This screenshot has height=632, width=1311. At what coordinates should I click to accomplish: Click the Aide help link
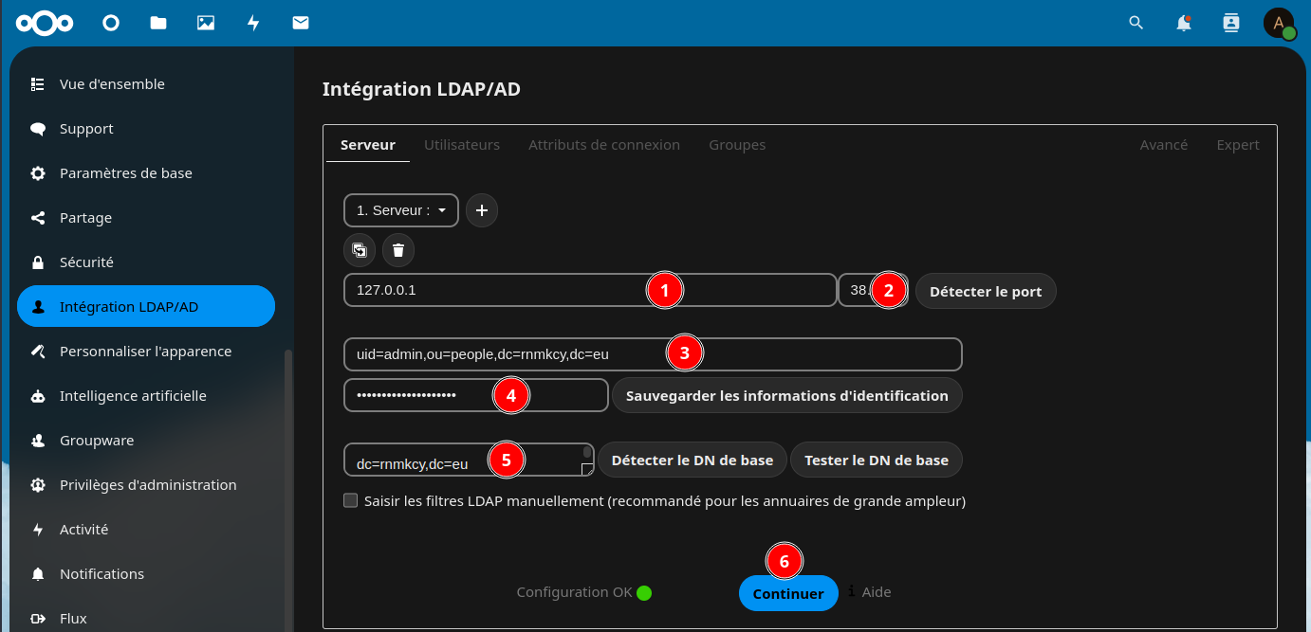pyautogui.click(x=876, y=592)
